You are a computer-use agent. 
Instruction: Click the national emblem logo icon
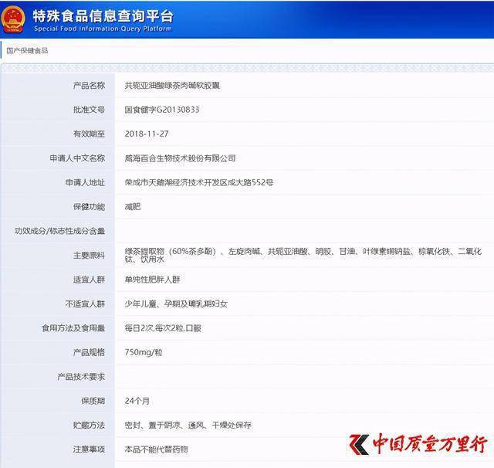coord(12,19)
